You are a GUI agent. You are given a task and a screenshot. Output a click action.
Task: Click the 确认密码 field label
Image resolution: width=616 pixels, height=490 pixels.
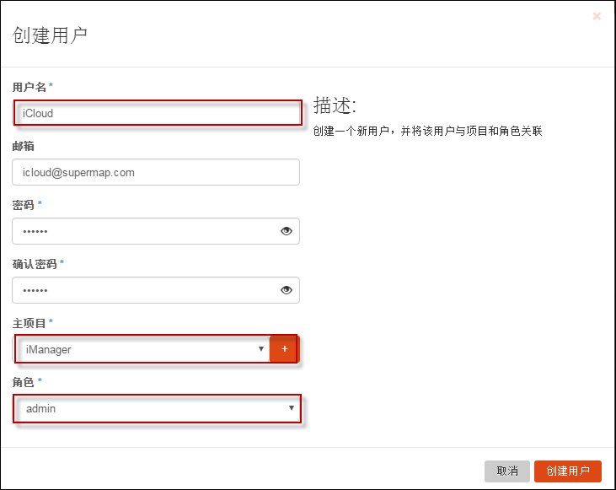click(x=35, y=264)
